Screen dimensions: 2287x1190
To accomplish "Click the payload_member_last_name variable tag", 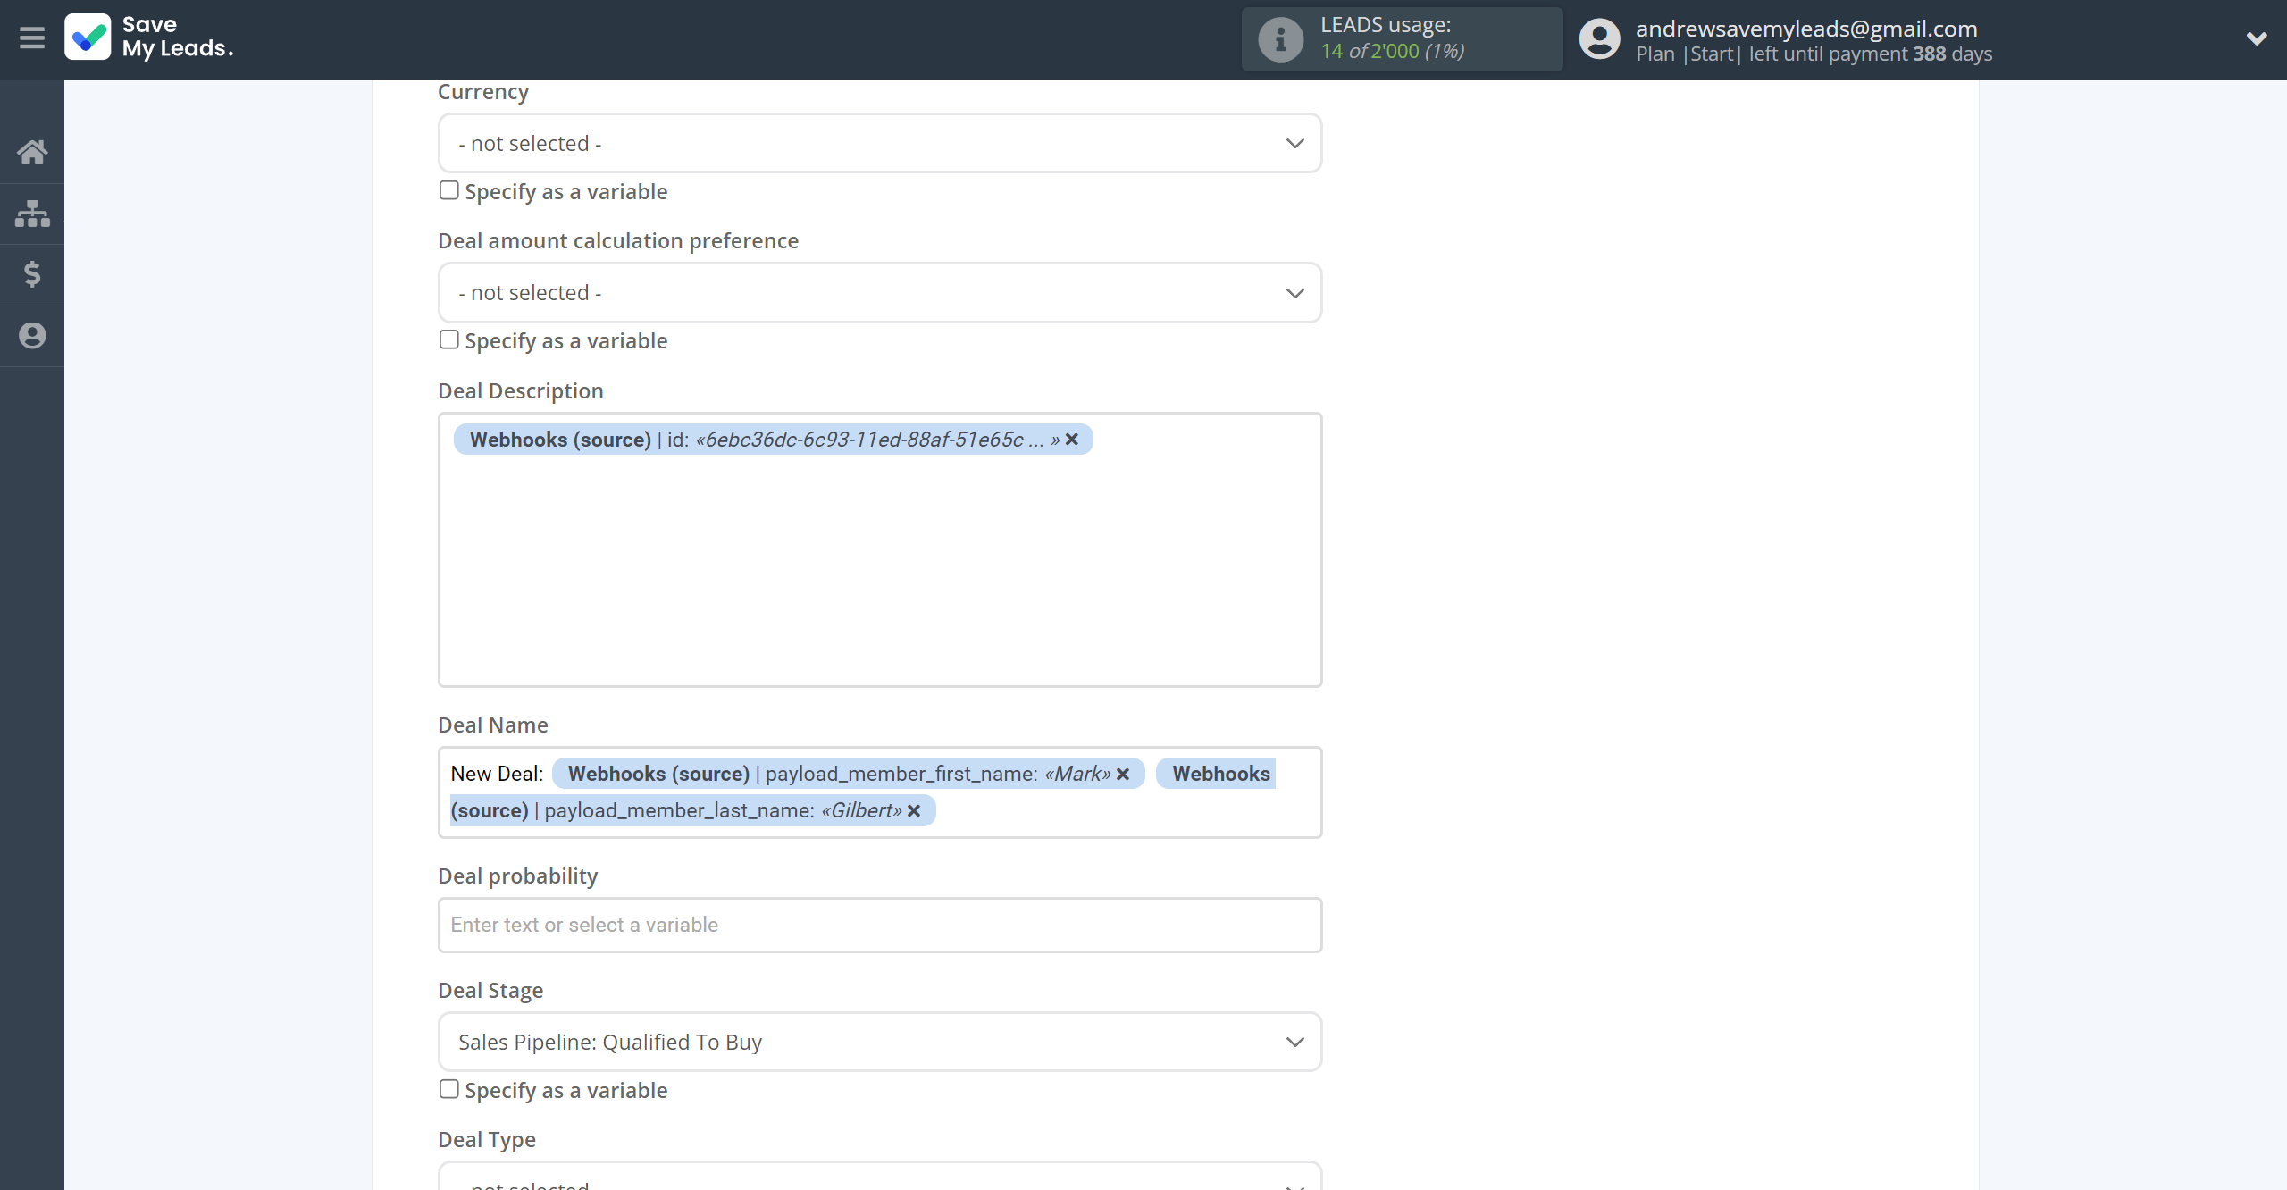I will [x=692, y=810].
